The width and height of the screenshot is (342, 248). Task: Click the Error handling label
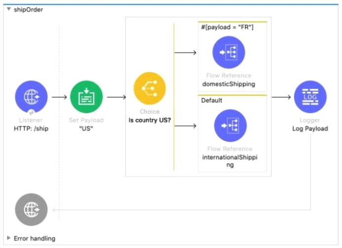[x=35, y=239]
